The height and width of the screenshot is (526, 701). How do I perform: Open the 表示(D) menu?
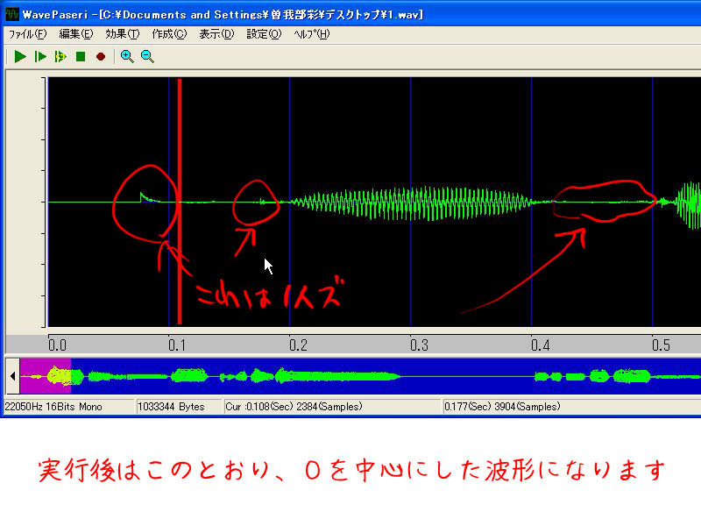click(x=216, y=34)
